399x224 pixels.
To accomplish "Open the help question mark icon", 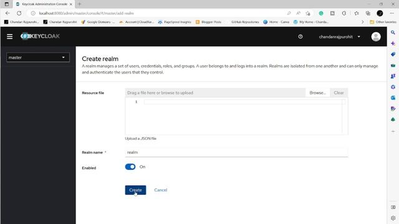I will 300,37.
